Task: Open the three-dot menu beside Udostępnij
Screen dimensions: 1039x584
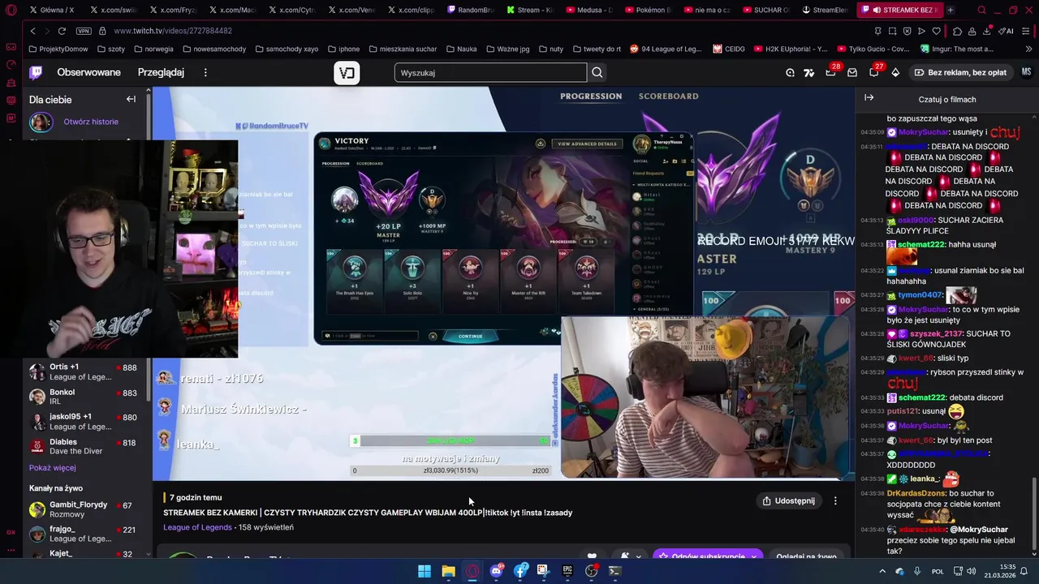Action: (835, 500)
